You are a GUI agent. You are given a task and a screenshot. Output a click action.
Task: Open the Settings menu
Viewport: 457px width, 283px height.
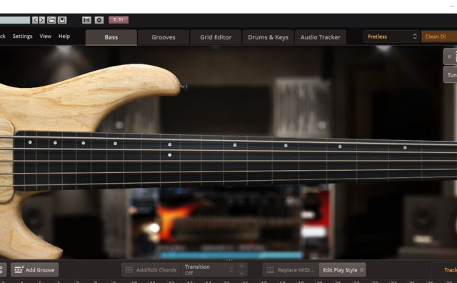pos(22,36)
